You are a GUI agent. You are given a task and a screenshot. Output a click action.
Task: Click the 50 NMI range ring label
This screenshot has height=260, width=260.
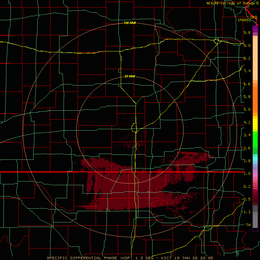[130, 76]
